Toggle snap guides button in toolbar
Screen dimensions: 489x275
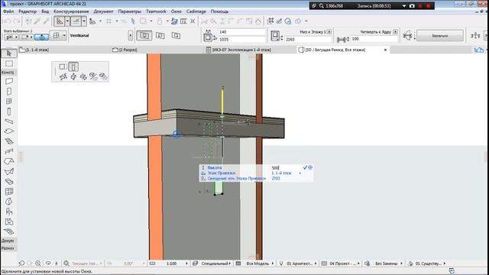(76, 21)
